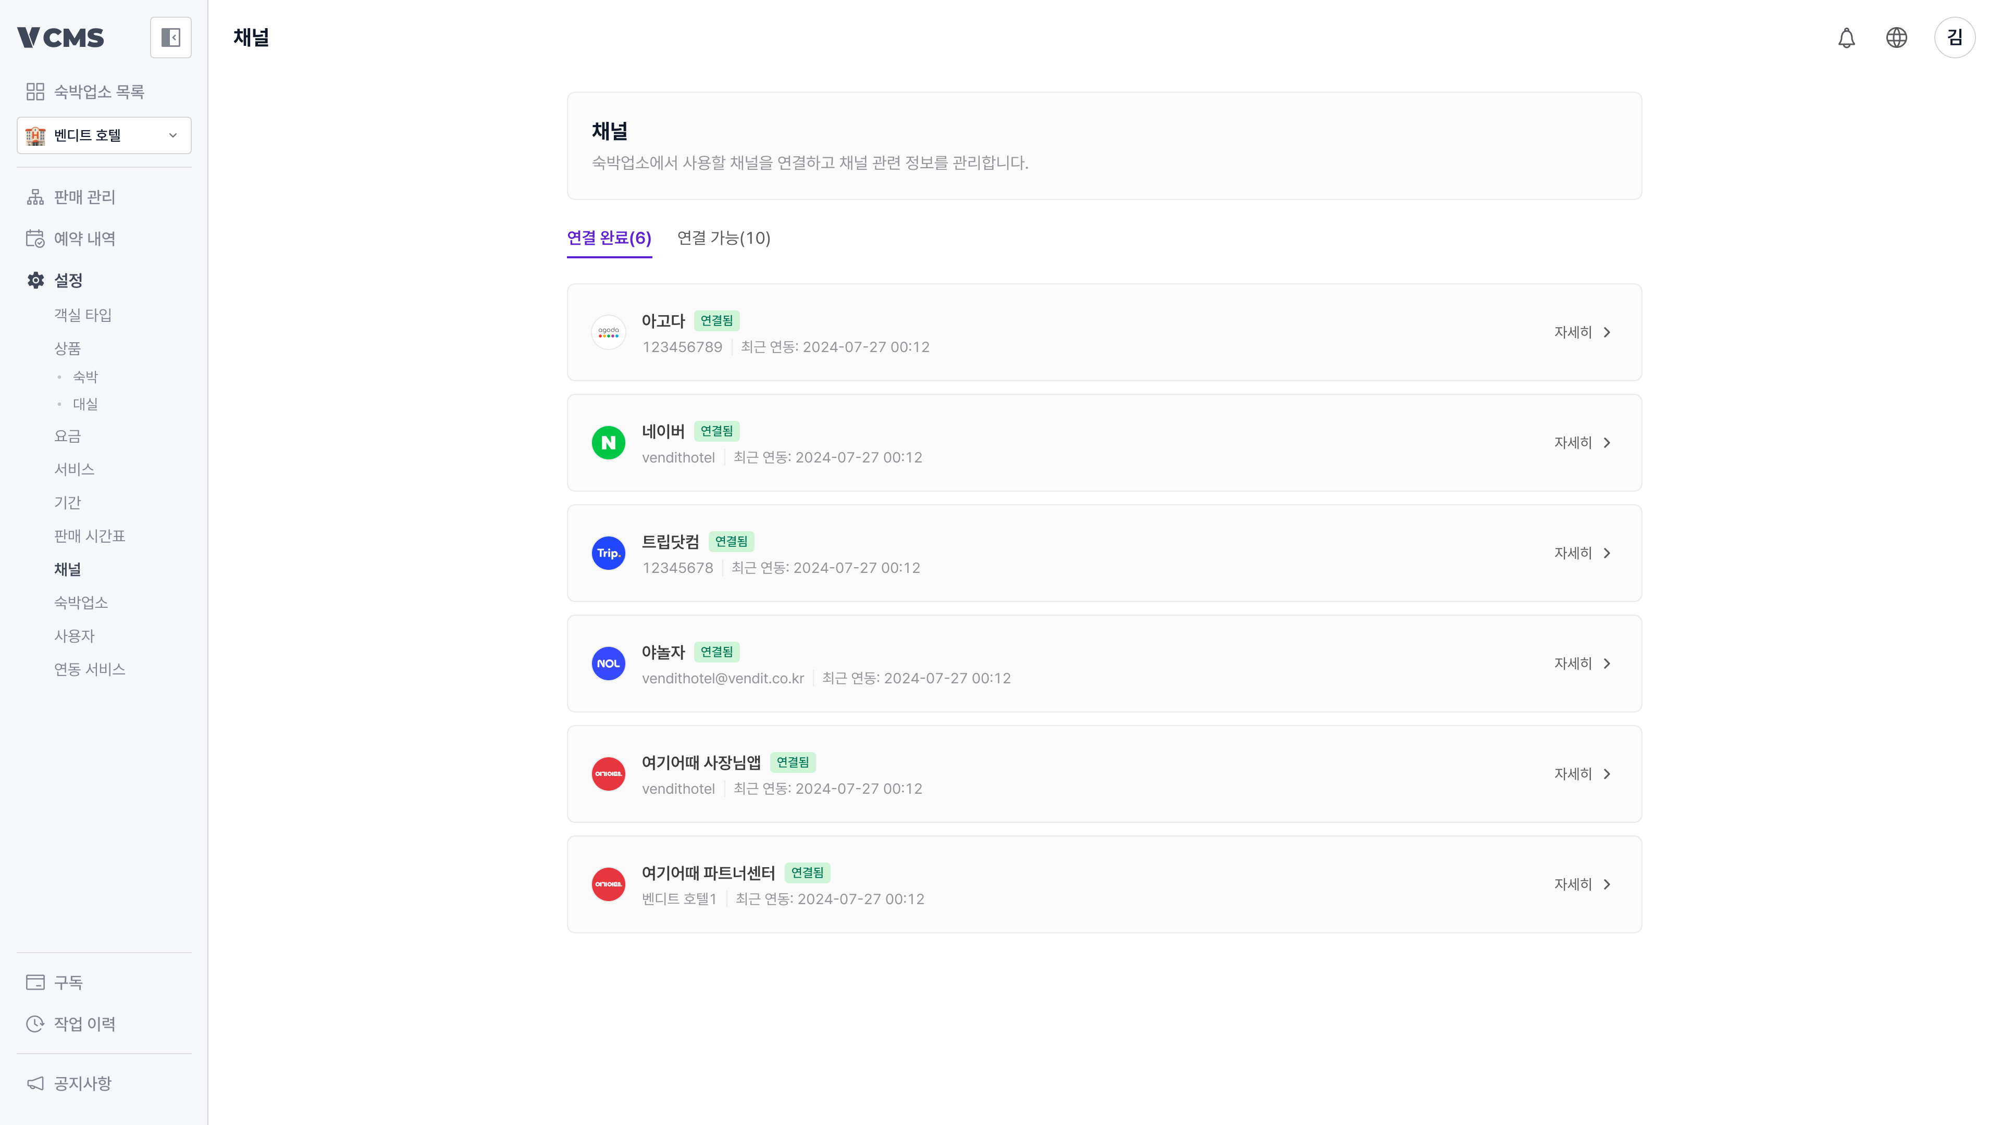Viewport: 2001px width, 1125px height.
Task: Expand 여기어때 파트너센터 details chevron
Action: 1607,884
